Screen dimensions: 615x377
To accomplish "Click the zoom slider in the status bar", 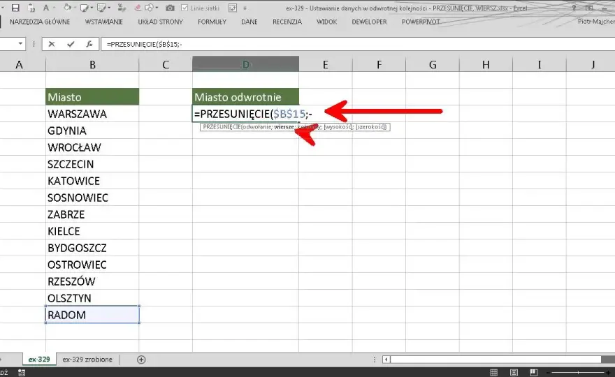I will (x=578, y=372).
